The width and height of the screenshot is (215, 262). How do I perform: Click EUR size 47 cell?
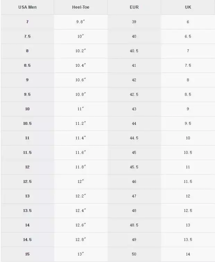tap(134, 196)
